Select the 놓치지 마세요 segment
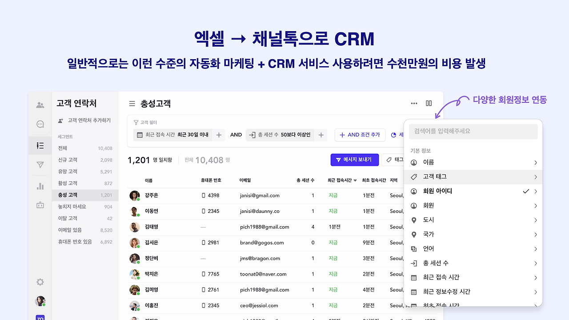The width and height of the screenshot is (569, 320). [x=85, y=207]
